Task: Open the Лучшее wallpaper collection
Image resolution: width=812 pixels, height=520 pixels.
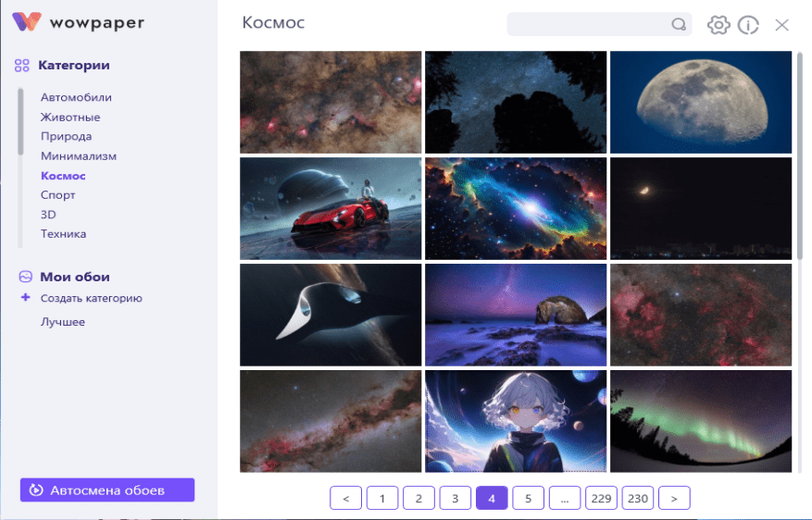Action: point(63,322)
